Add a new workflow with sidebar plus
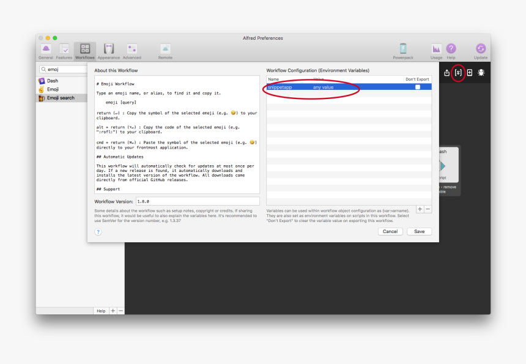 113,311
